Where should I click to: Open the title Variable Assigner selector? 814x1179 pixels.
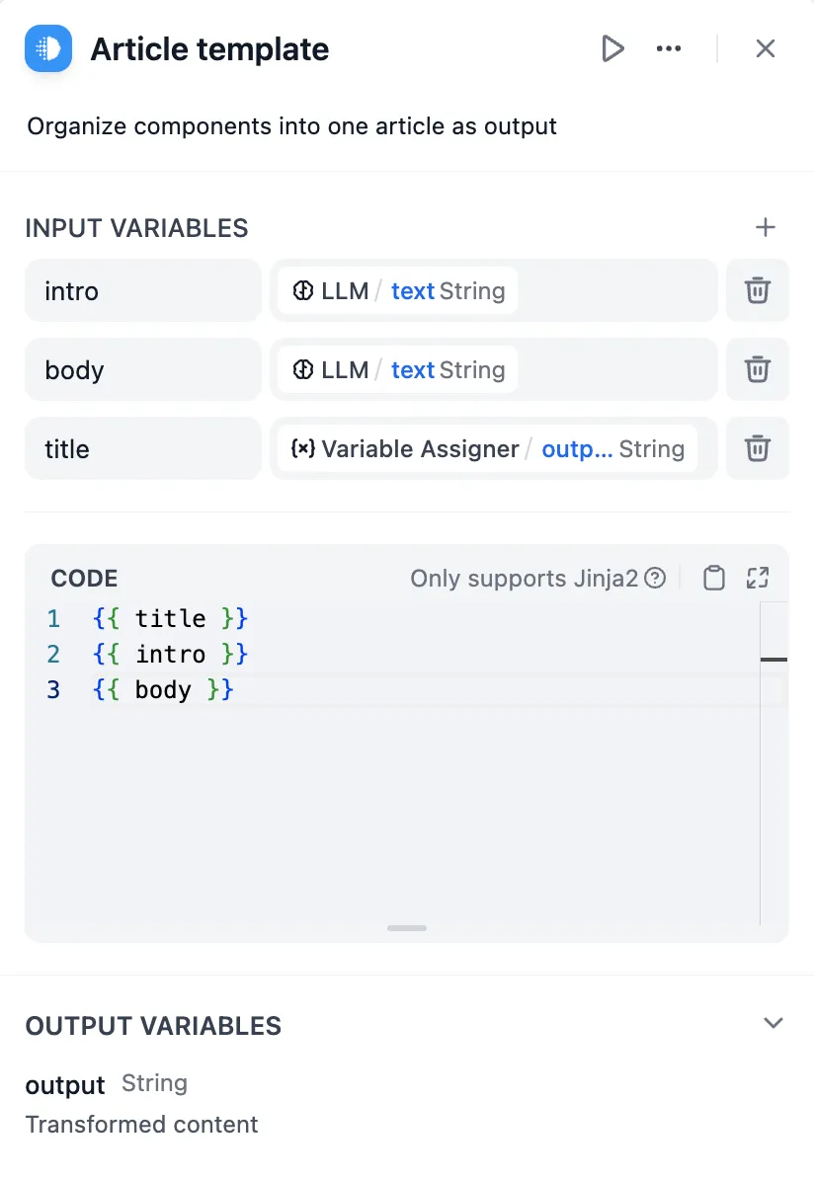click(x=487, y=449)
